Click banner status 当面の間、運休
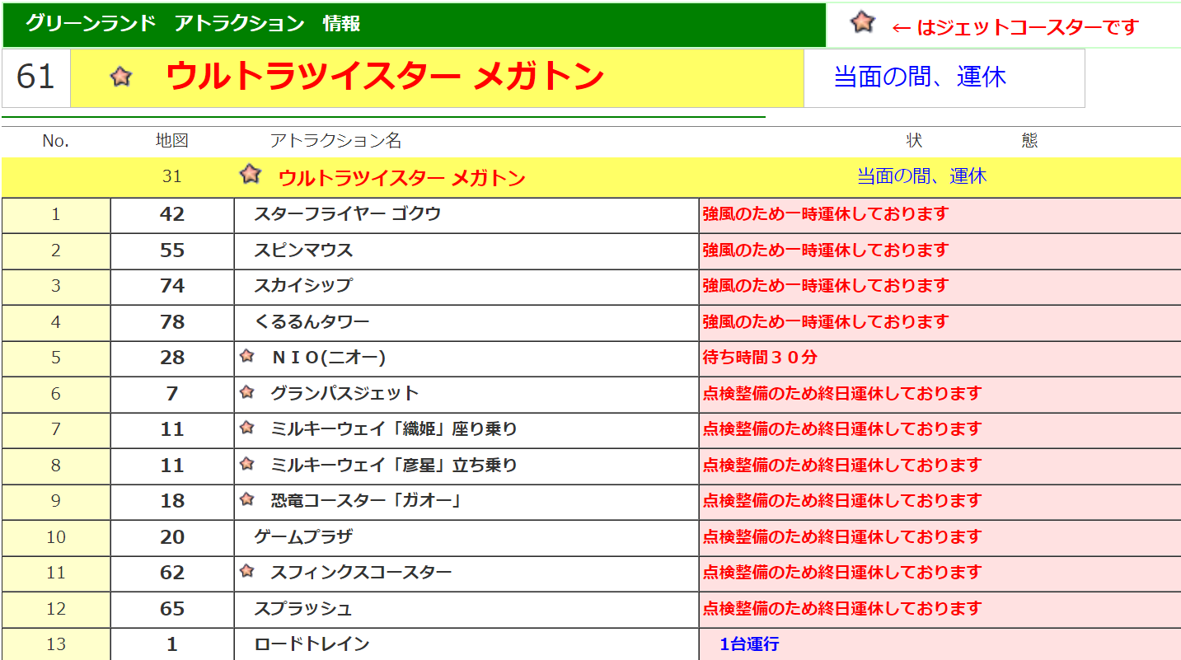The image size is (1181, 660). tap(920, 77)
